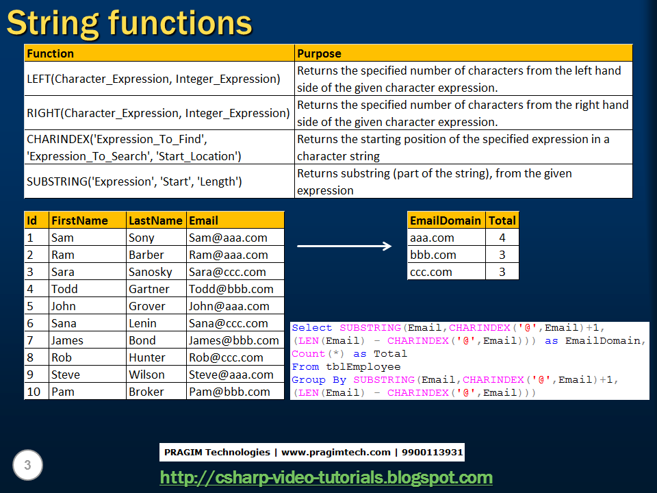This screenshot has width=657, height=493.
Task: Select the 'John' first name cell
Action: [88, 306]
